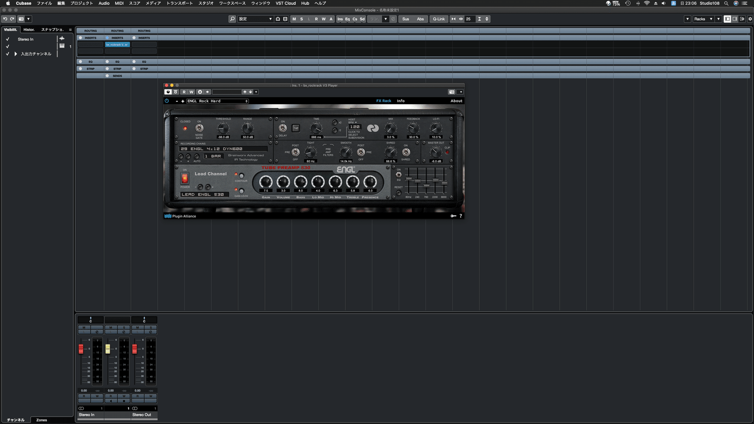The width and height of the screenshot is (754, 424).
Task: Click the Plugin Alliance logo
Action: pos(180,216)
